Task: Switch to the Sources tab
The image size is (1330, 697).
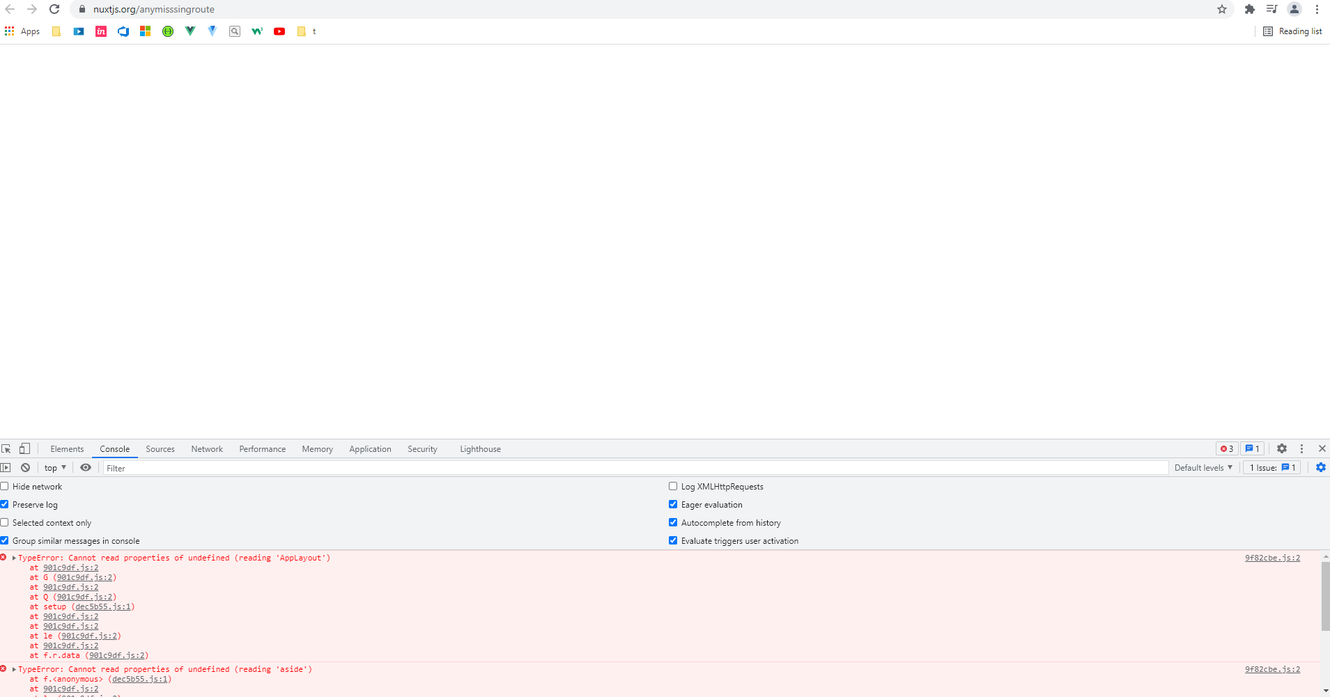Action: [160, 449]
